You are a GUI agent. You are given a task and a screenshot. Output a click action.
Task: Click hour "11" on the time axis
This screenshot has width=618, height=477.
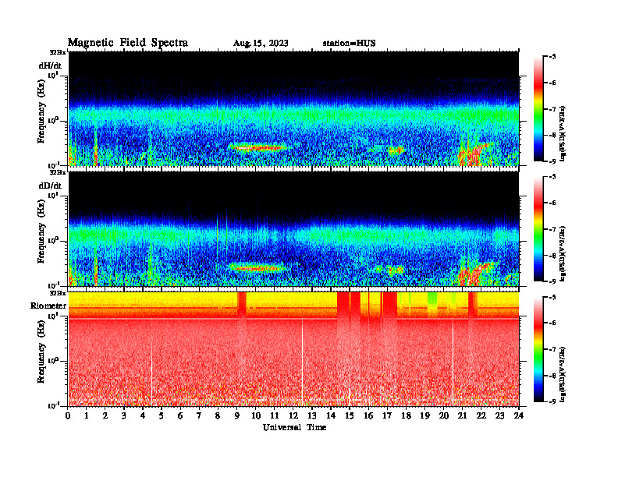pyautogui.click(x=275, y=415)
